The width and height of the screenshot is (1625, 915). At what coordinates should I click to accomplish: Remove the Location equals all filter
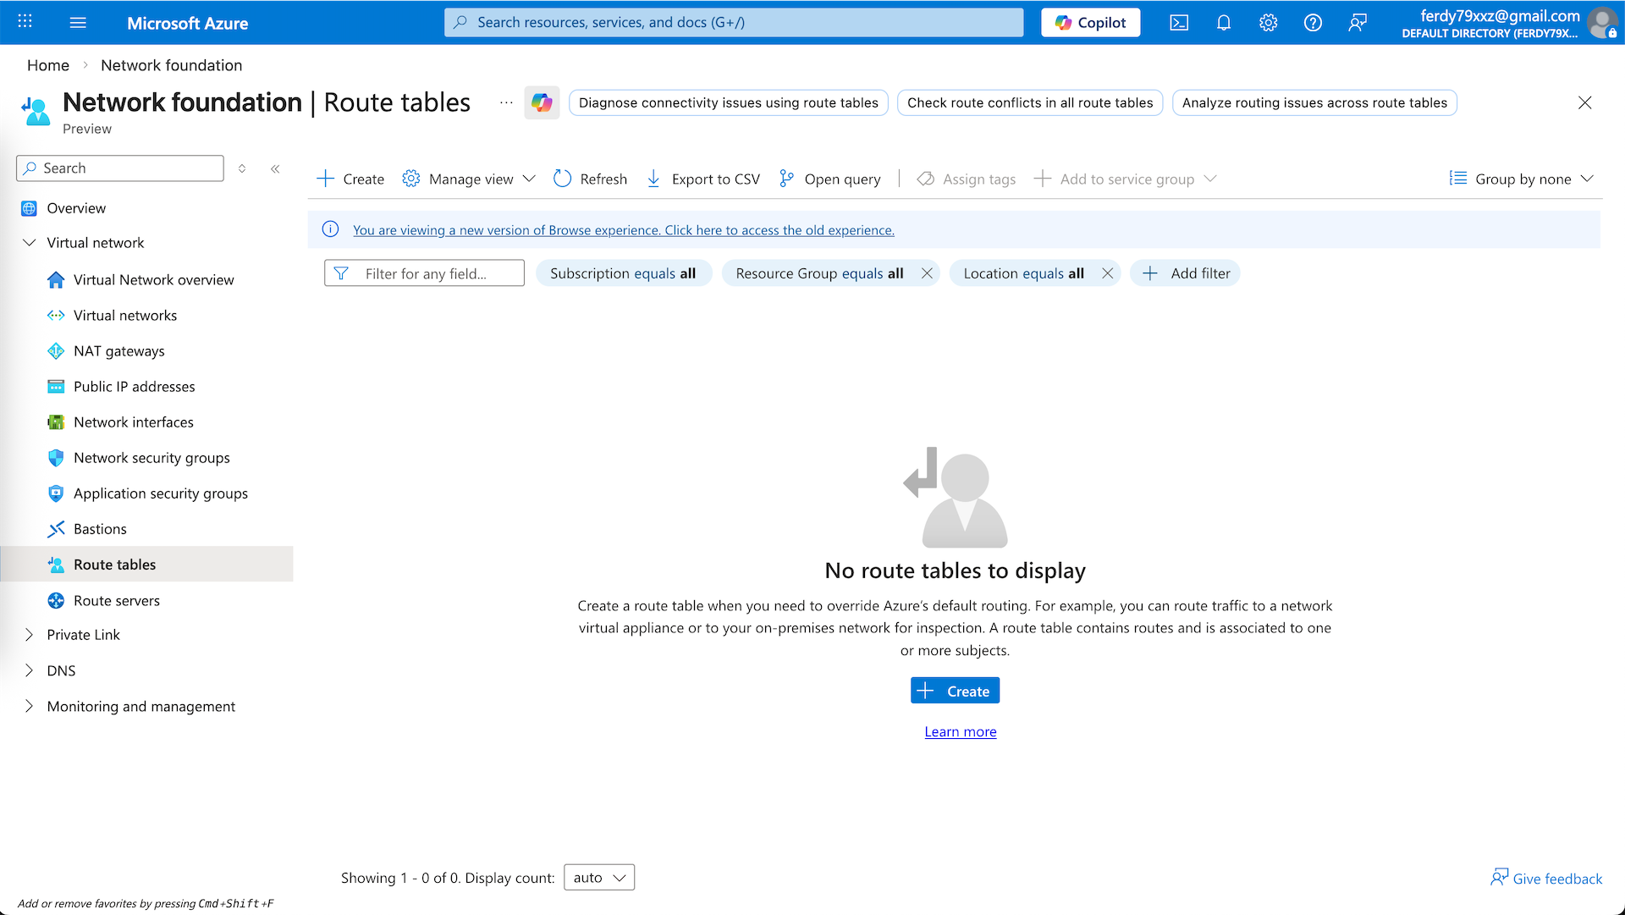pos(1107,273)
